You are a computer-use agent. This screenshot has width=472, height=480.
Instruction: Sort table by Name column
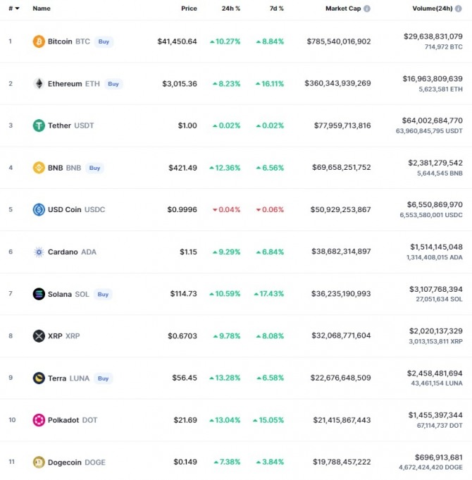42,8
